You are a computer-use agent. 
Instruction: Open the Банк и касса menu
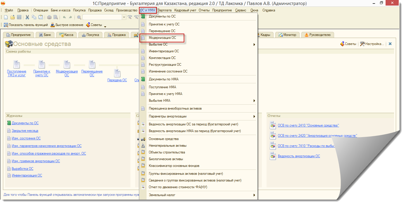tap(61, 10)
